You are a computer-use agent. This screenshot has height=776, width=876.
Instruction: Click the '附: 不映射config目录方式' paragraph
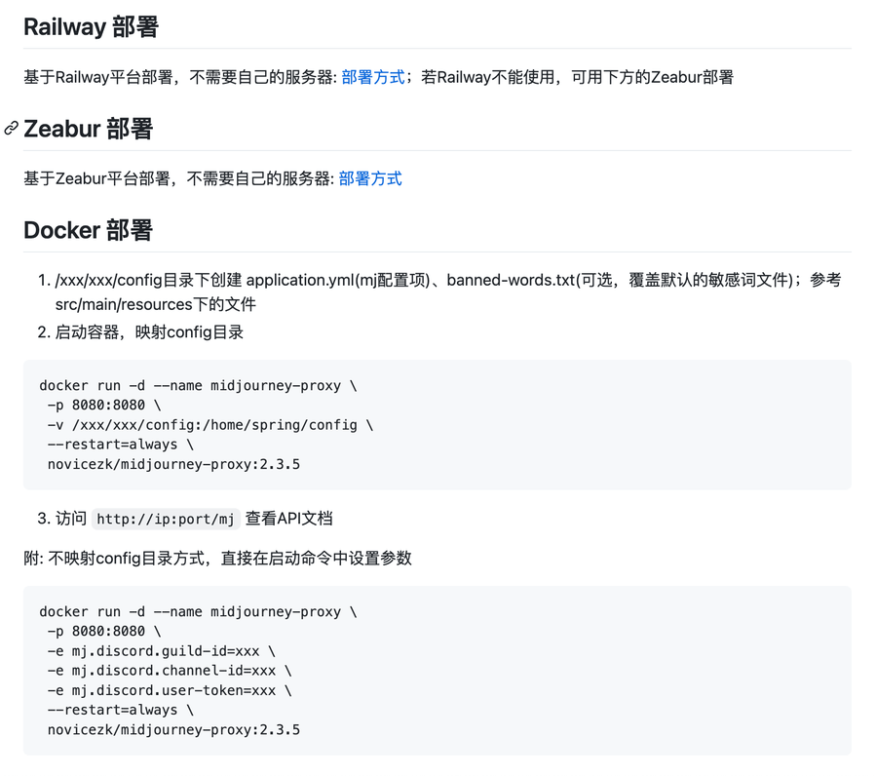coord(218,558)
